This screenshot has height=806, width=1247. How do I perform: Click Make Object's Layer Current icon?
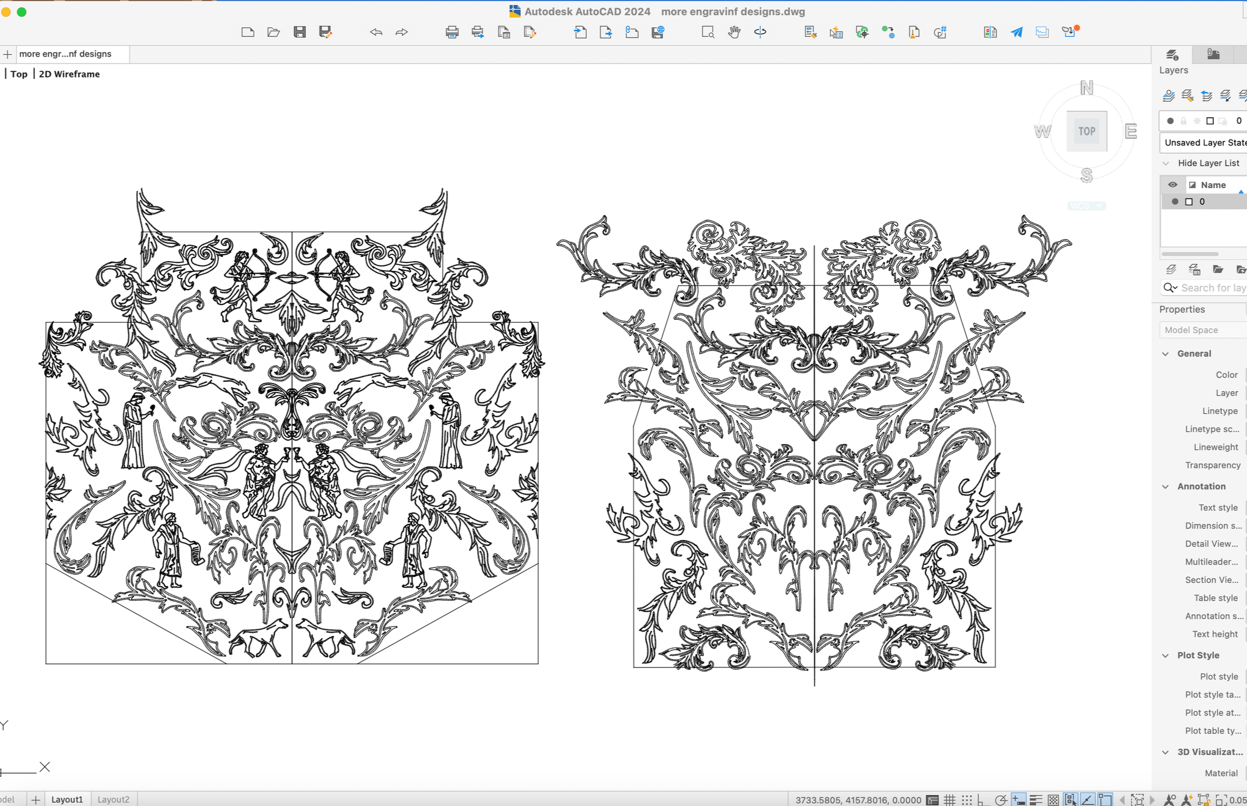1168,96
